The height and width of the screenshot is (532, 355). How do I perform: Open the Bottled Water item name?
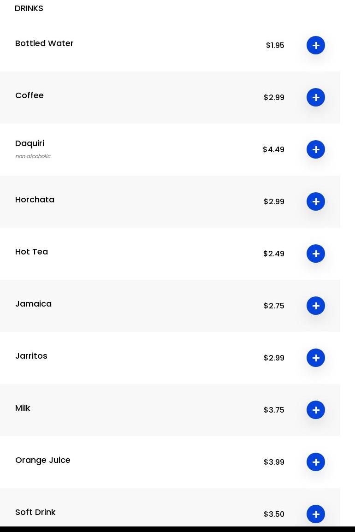(44, 43)
